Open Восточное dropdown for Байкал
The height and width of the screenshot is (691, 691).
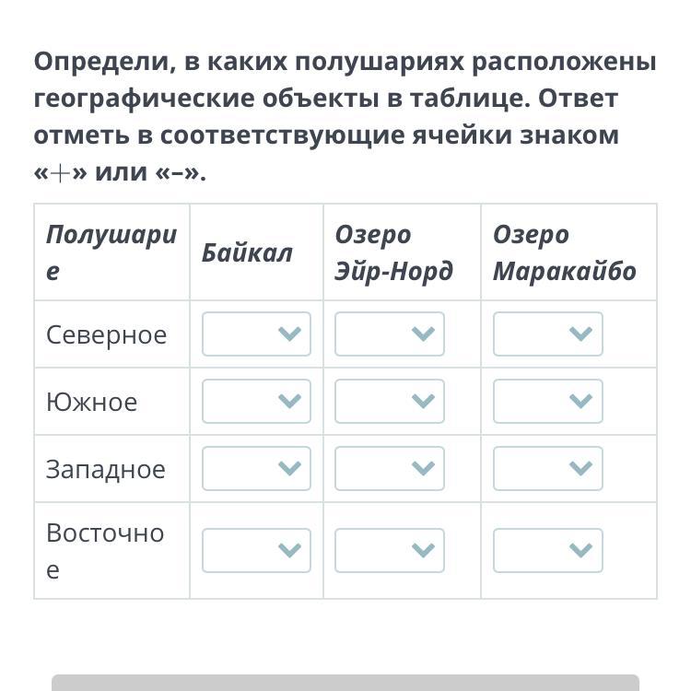click(x=256, y=550)
